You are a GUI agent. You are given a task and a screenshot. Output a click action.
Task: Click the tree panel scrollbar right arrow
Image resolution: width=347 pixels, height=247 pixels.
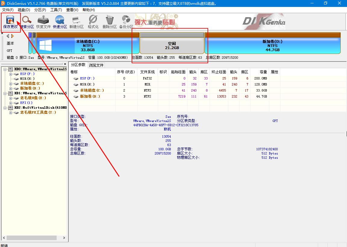click(x=64, y=238)
